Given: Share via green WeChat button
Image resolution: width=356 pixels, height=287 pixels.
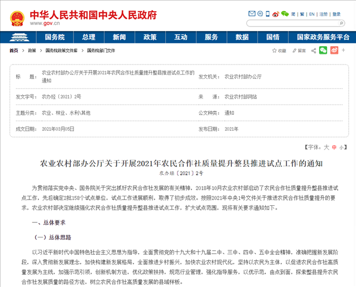Looking at the screenshot, I should (x=323, y=50).
